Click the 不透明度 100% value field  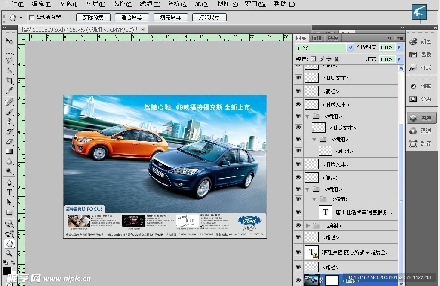coord(387,47)
